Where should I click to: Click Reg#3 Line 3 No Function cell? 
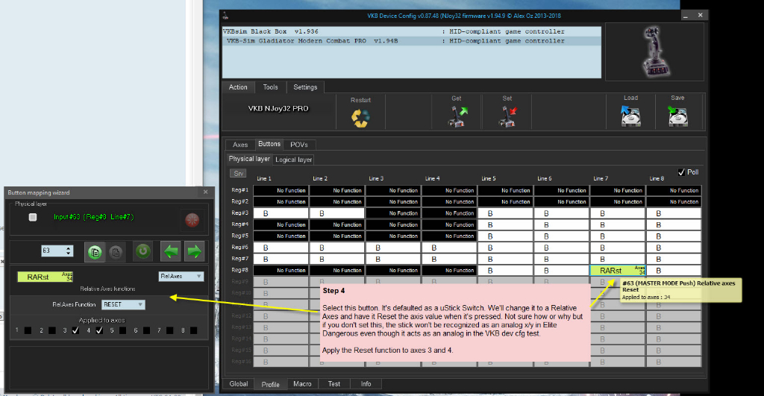tap(393, 213)
